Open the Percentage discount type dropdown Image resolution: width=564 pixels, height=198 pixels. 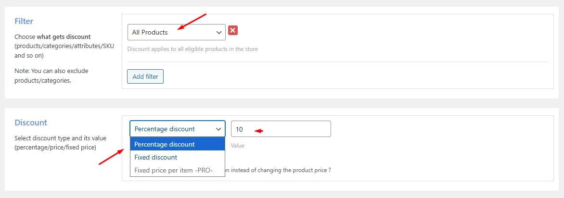[x=178, y=129]
